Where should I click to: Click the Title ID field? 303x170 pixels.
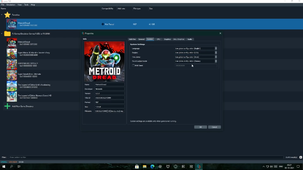coord(109,98)
